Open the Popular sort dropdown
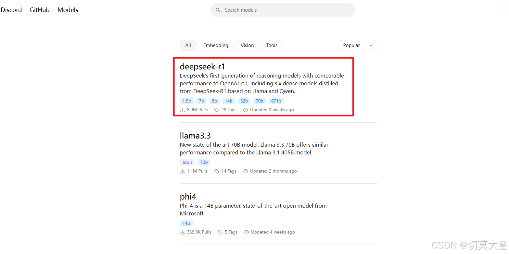The width and height of the screenshot is (509, 254). 358,45
